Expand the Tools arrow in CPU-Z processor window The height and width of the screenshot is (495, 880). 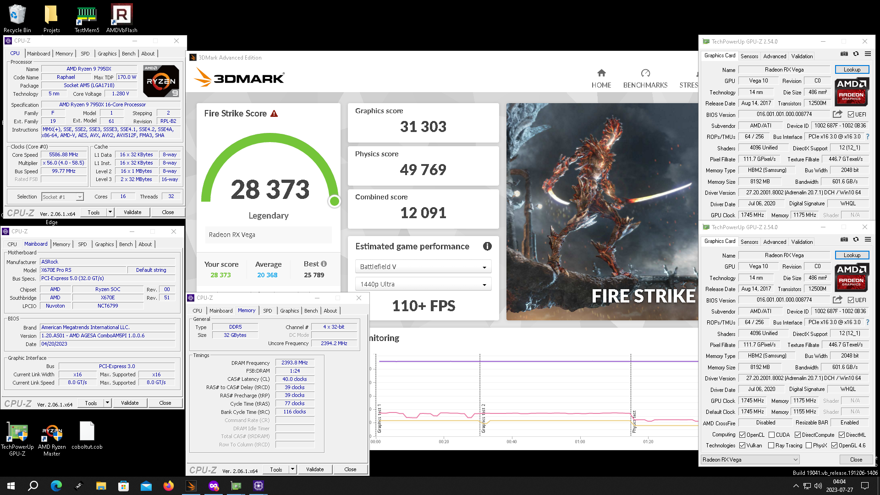(x=110, y=212)
